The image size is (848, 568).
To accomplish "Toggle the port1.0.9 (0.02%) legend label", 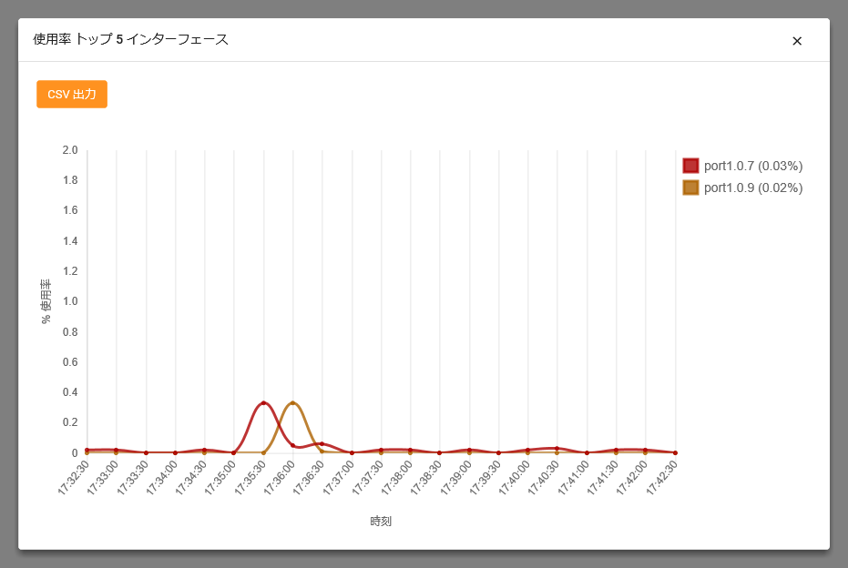I will click(x=752, y=188).
